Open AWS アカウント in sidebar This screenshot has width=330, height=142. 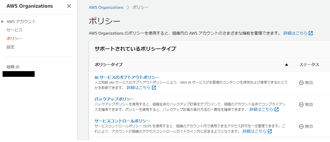tap(21, 22)
